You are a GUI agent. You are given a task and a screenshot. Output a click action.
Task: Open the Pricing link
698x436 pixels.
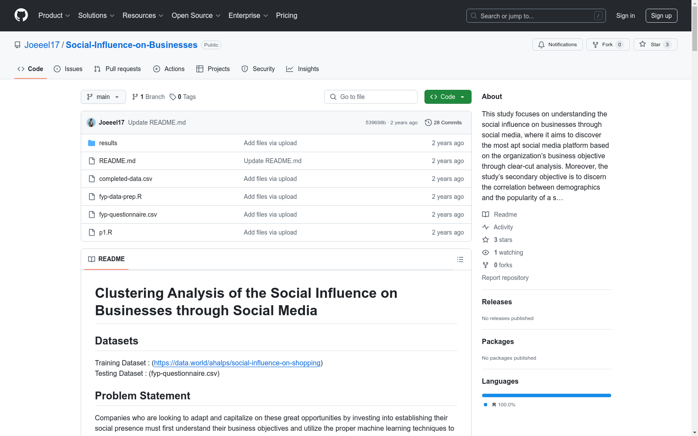(x=287, y=15)
